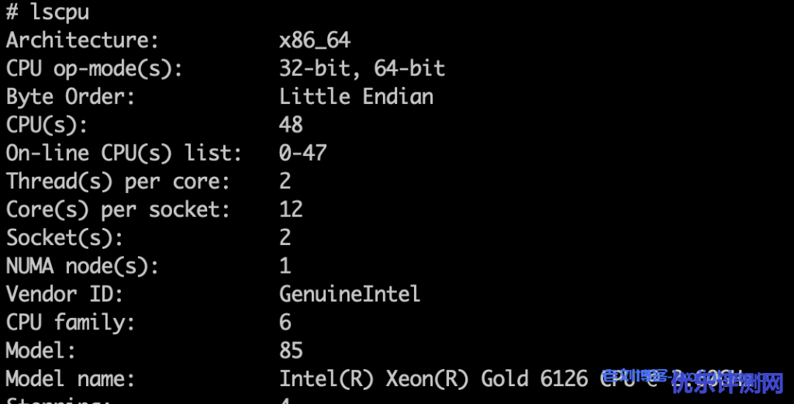Click the Little Endian value
Screen dimensions: 794x404
[356, 97]
